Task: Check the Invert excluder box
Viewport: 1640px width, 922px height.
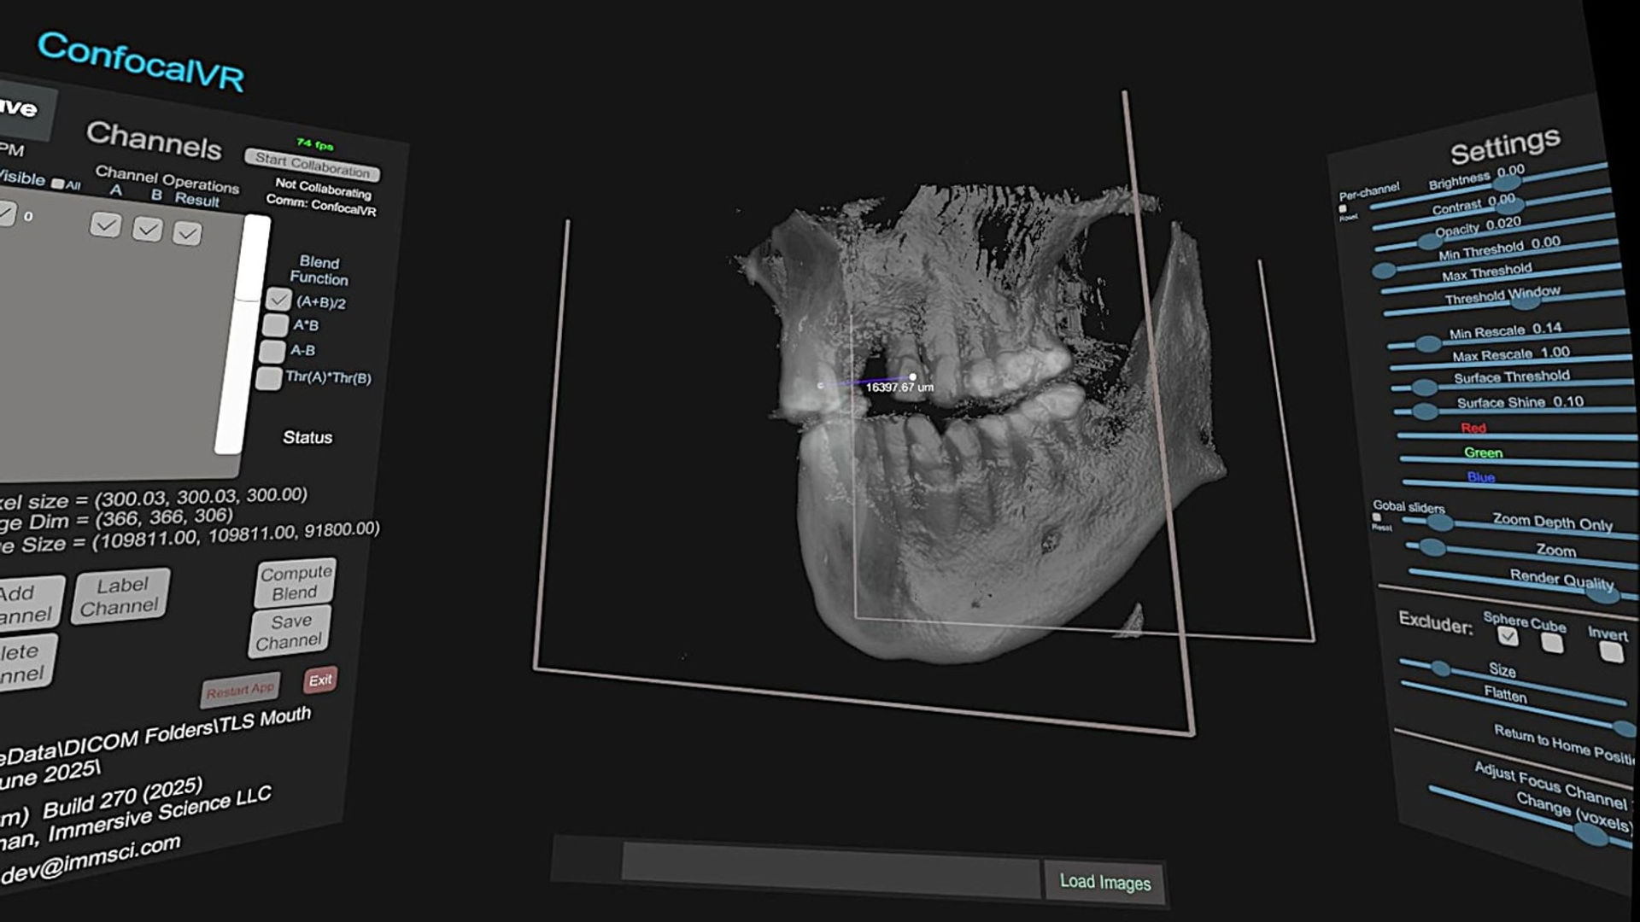Action: pos(1611,652)
